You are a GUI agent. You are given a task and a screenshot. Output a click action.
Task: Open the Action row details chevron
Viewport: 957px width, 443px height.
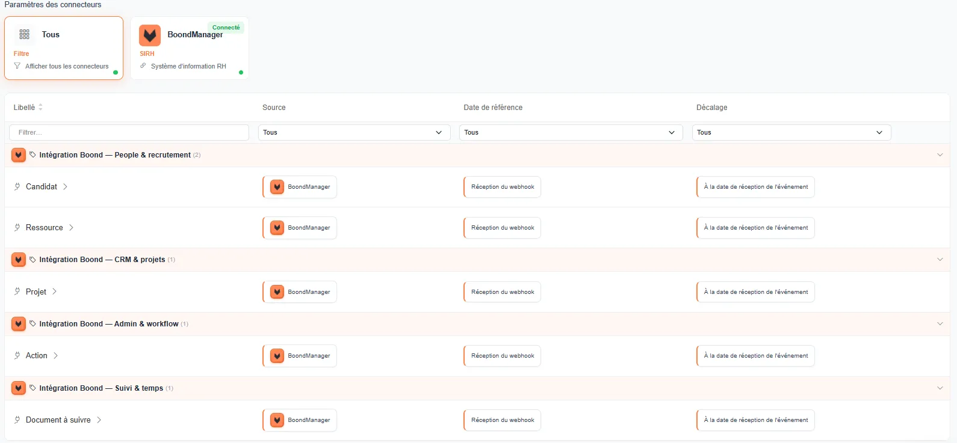pyautogui.click(x=55, y=356)
